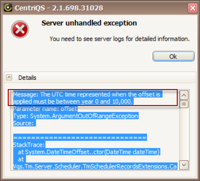Click the equals-sign separator line
This screenshot has width=200, height=181.
80,137
